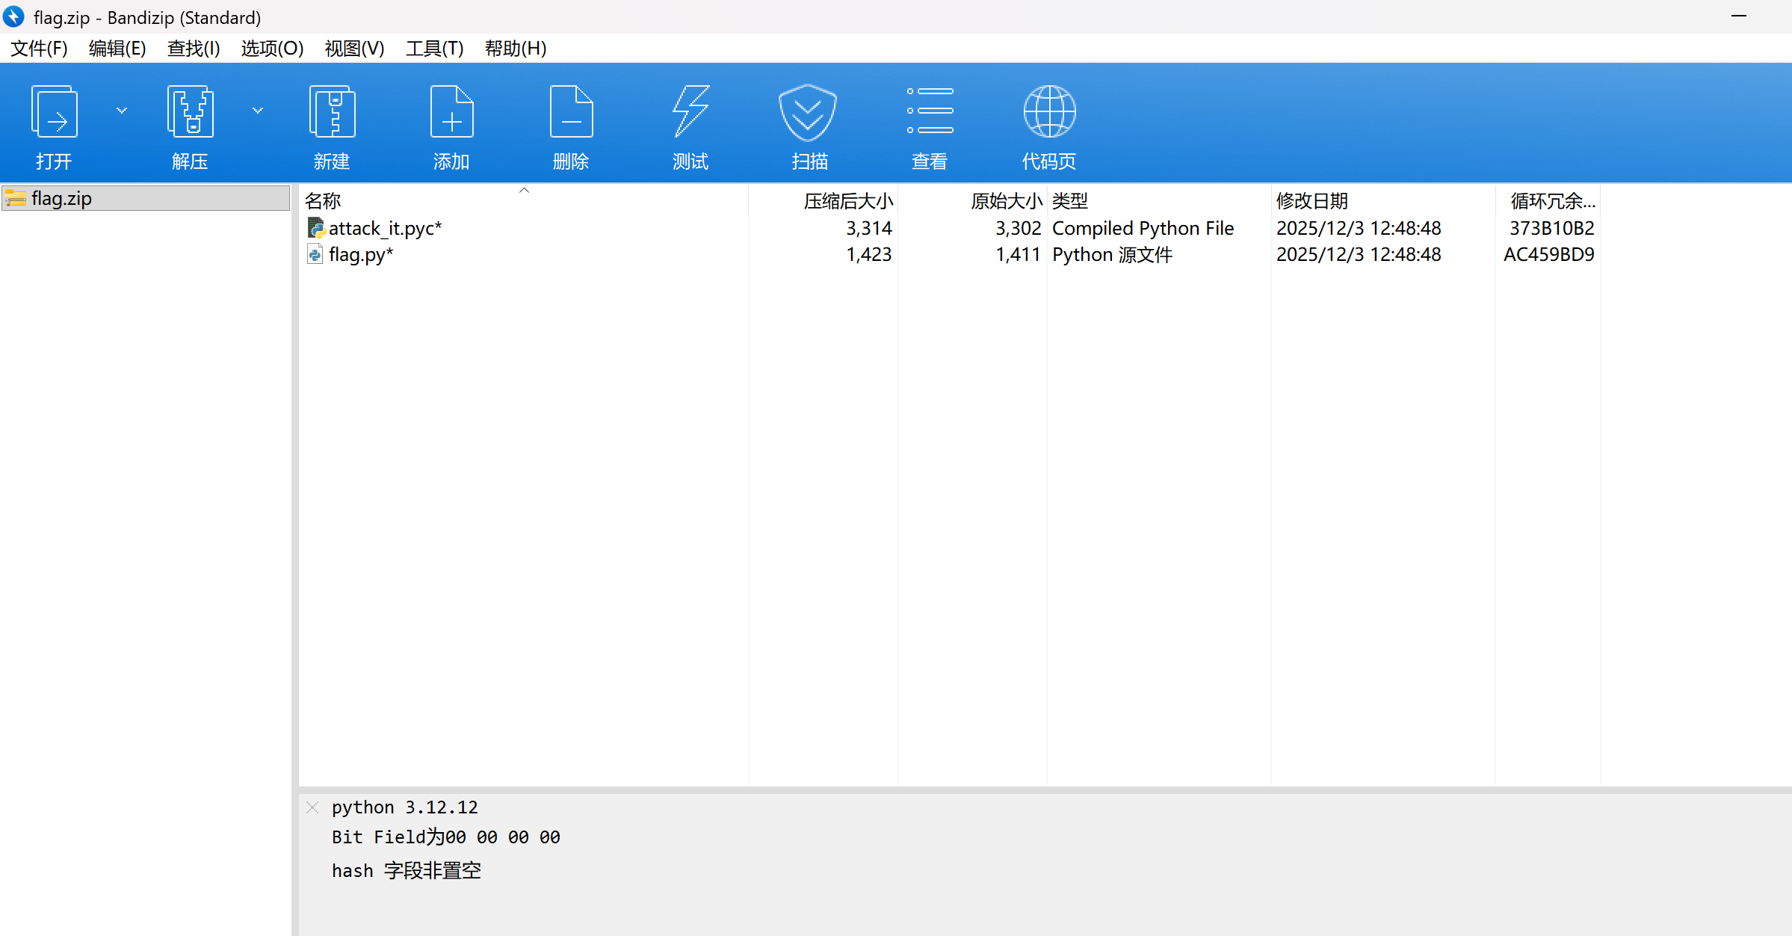The width and height of the screenshot is (1792, 936).
Task: Sort by Original size (原始大小) column
Action: pyautogui.click(x=972, y=200)
